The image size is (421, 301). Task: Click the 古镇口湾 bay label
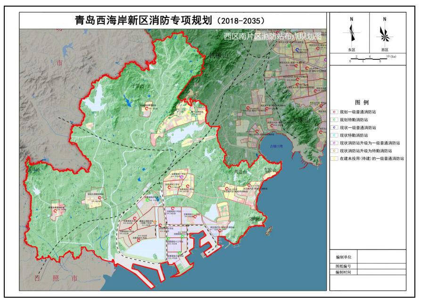tap(275, 146)
